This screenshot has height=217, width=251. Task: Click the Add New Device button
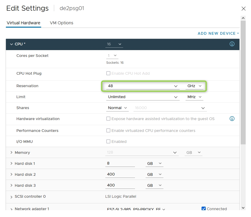pos(218,33)
